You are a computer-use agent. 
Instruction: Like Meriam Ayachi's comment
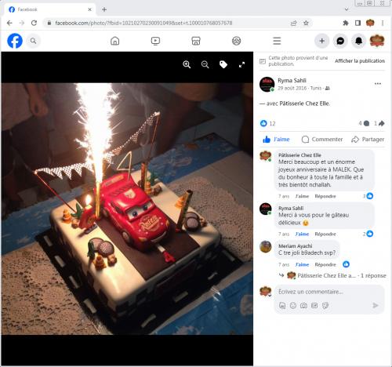[x=302, y=264]
